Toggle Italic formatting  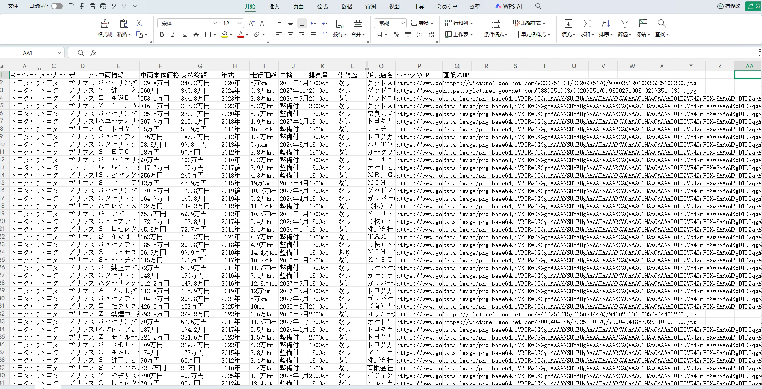coord(173,34)
